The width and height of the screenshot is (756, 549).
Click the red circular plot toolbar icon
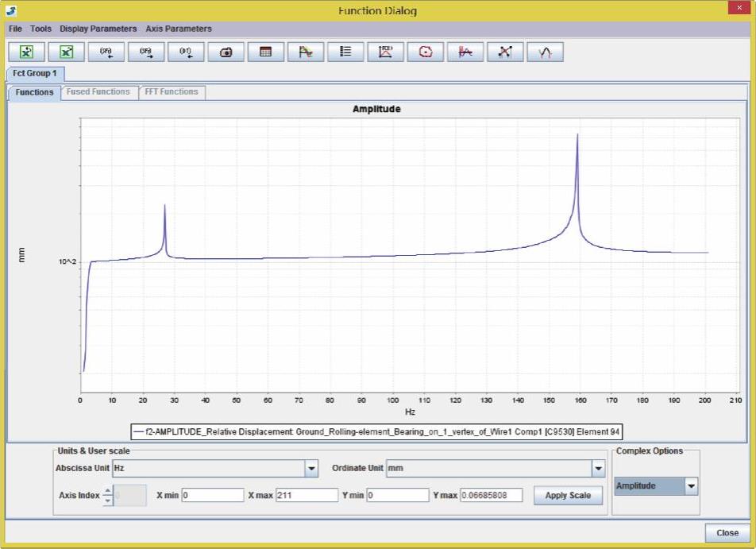[426, 52]
